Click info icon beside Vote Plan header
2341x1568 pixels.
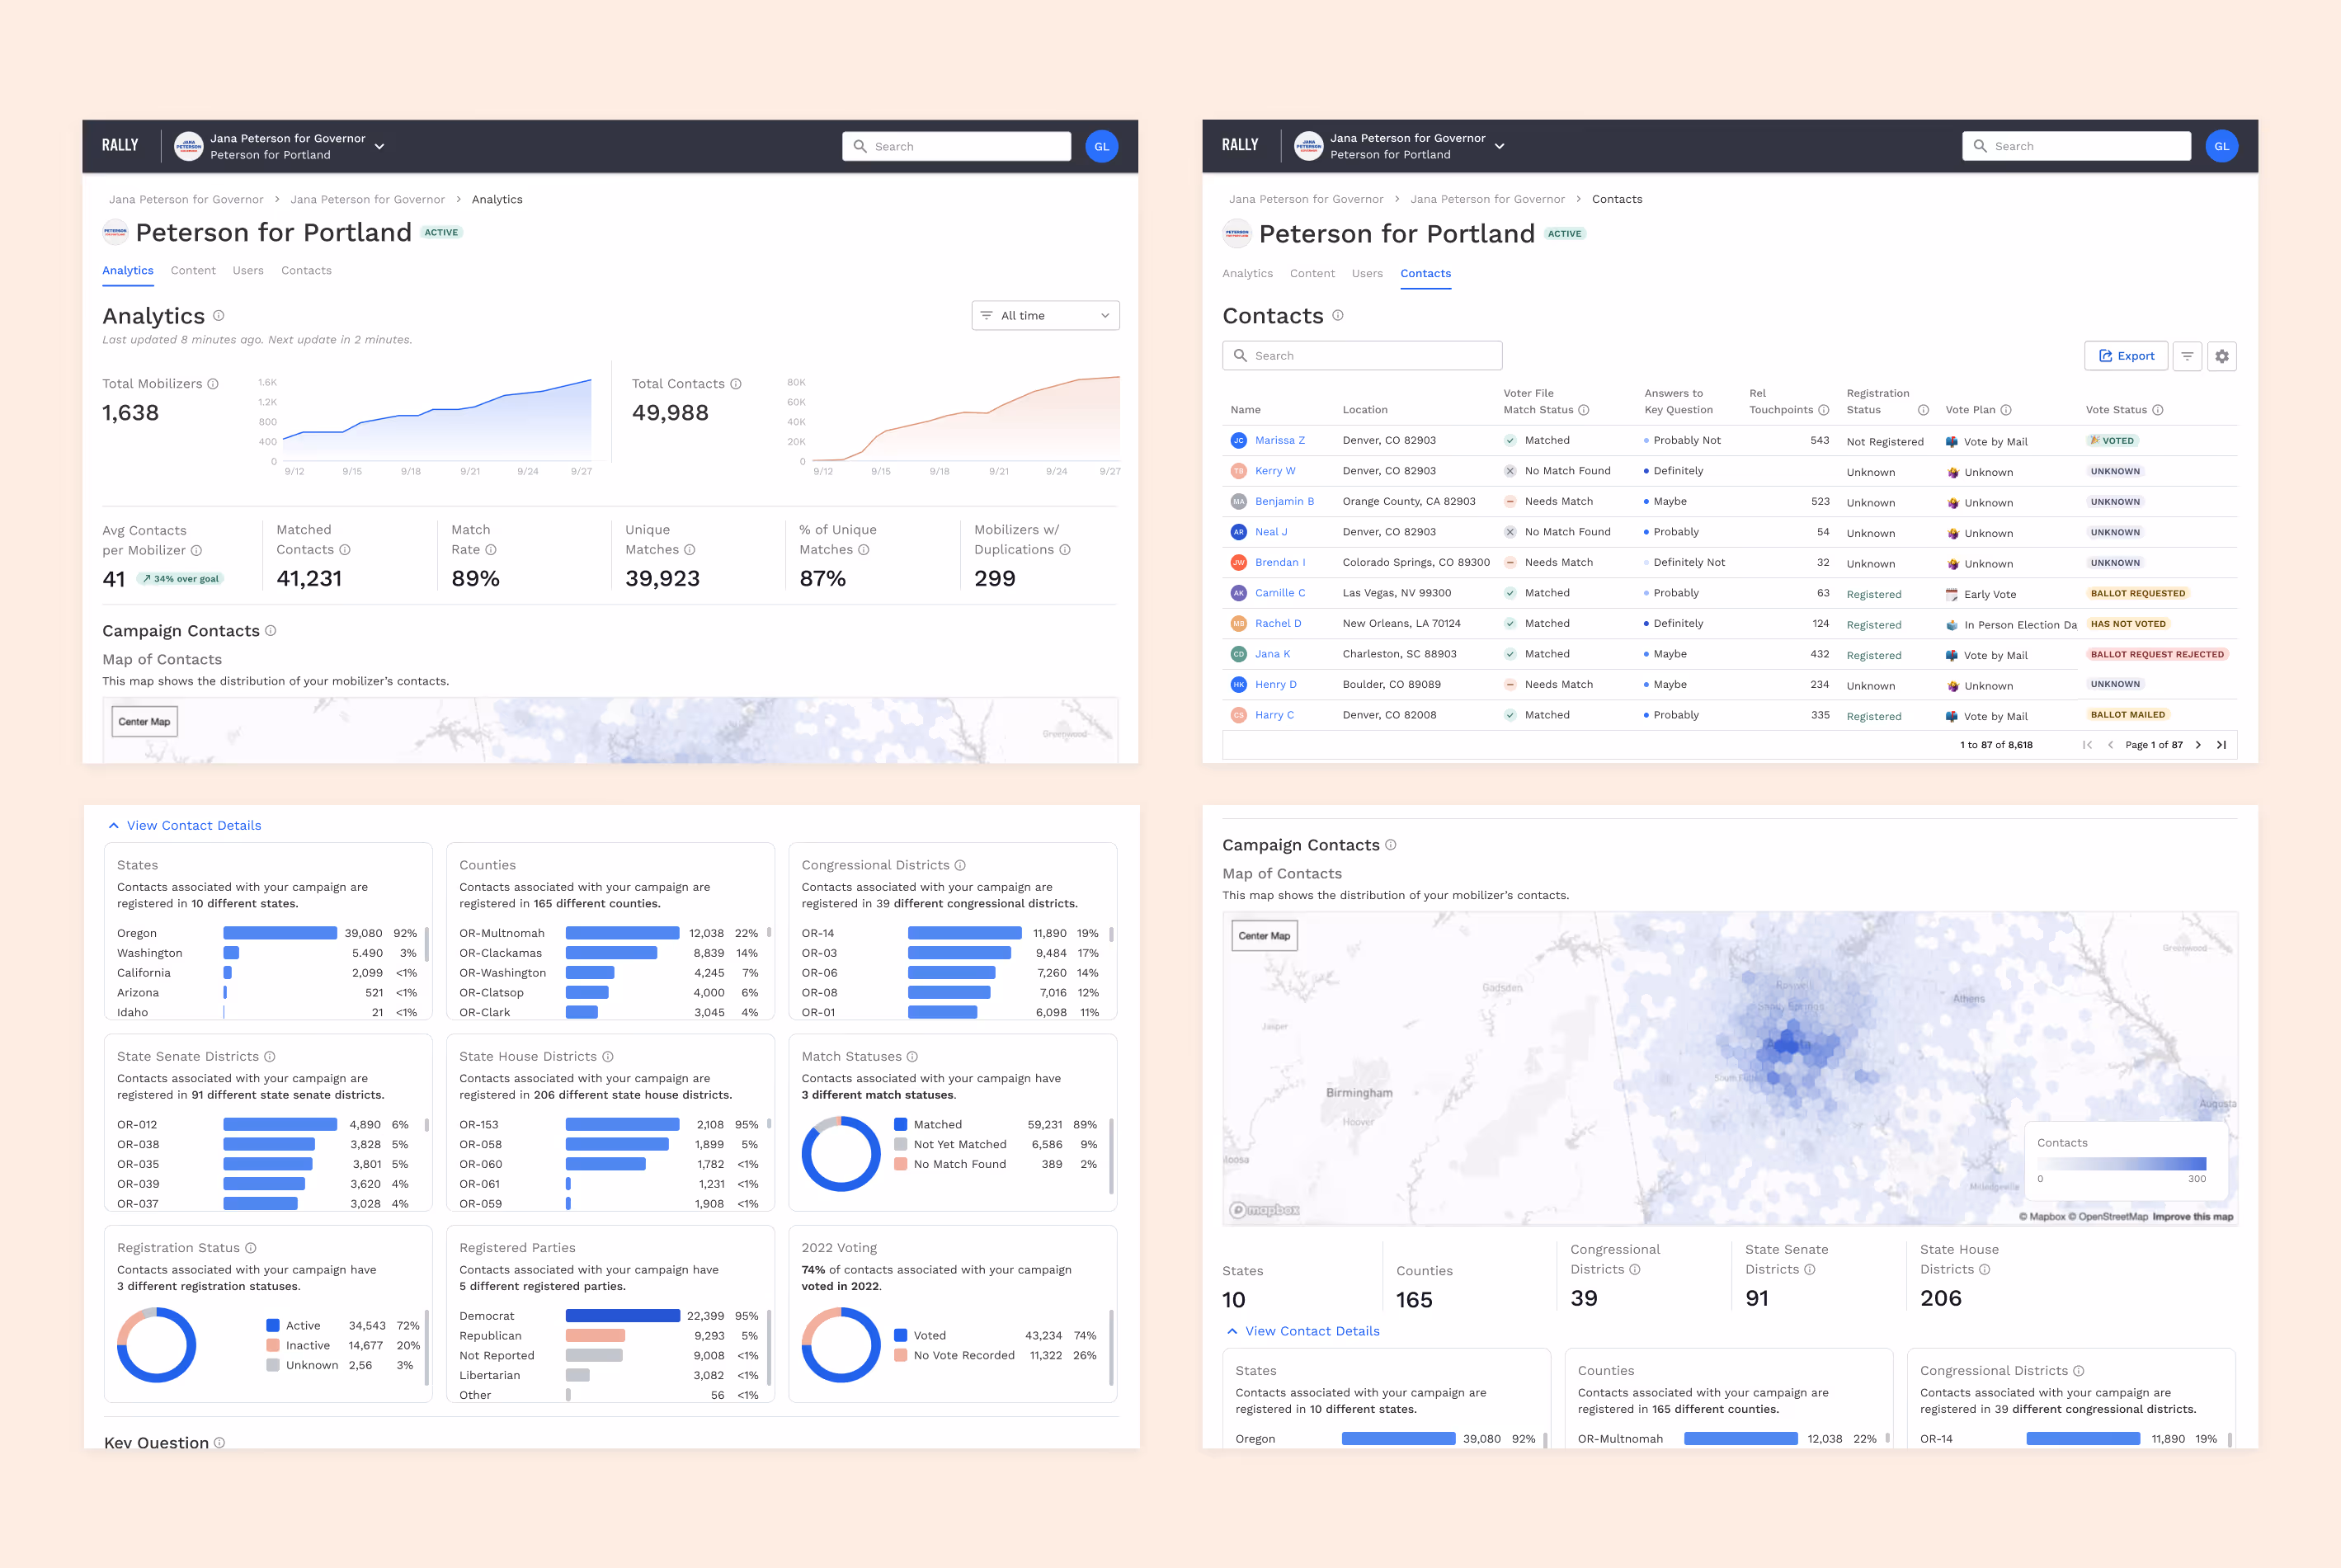point(2006,410)
